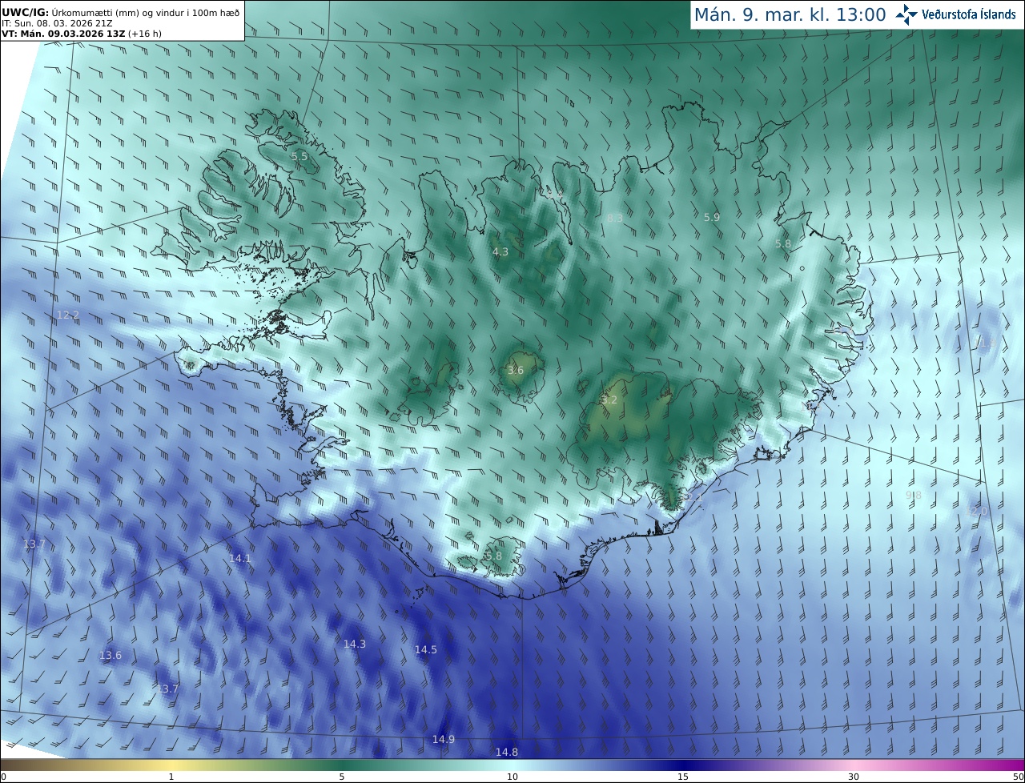Click the 5.9 value on the map

tap(712, 217)
